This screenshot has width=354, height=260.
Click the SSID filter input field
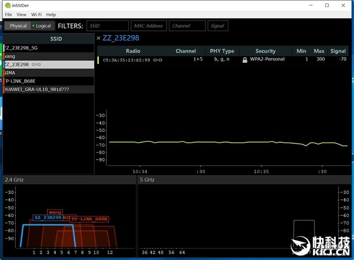point(108,26)
